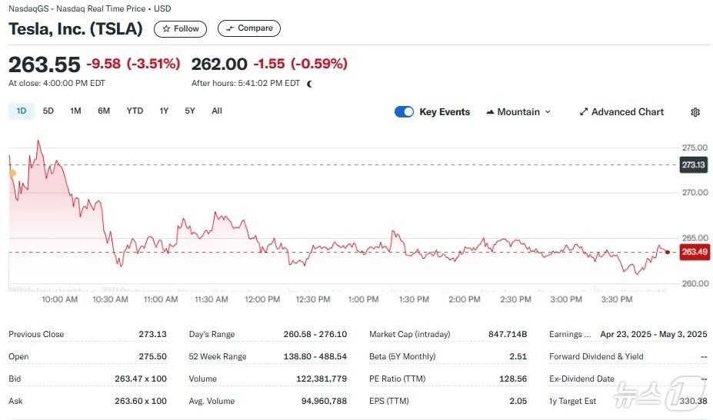Click the after-hours moon icon

309,84
